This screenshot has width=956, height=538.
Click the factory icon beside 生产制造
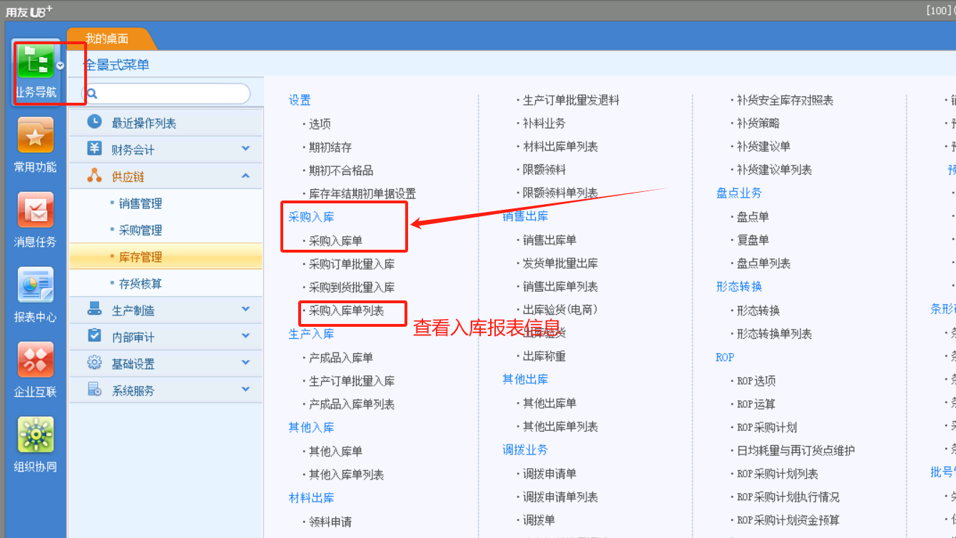pyautogui.click(x=94, y=309)
